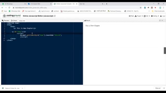Open the architect bookmark

point(55,11)
